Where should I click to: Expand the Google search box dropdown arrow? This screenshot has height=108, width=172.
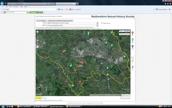[56, 9]
